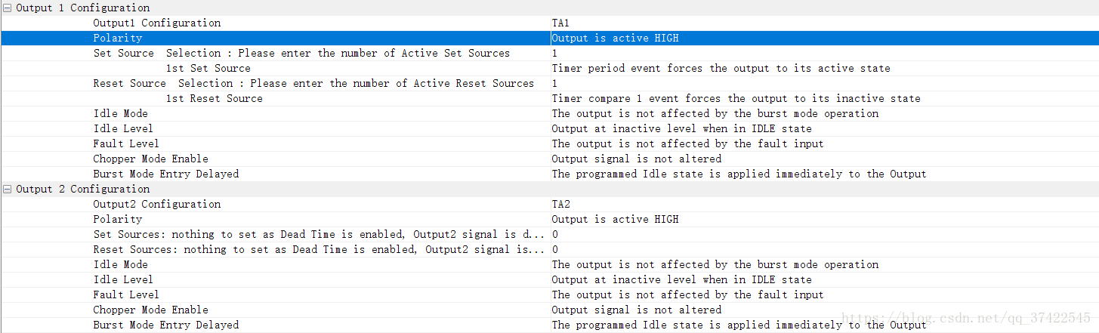This screenshot has width=1099, height=333.
Task: Open Polarity dropdown showing Output is active HIGH
Action: tap(824, 38)
